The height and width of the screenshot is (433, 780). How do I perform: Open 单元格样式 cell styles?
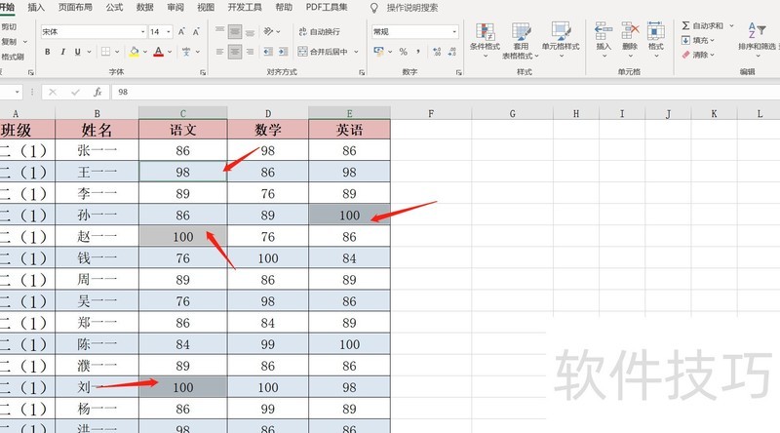click(x=561, y=40)
